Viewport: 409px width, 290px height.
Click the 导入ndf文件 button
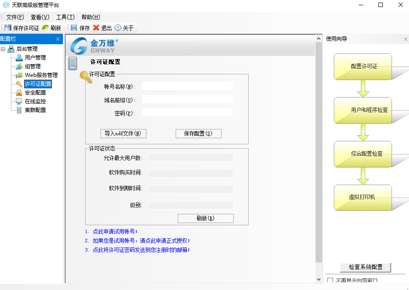point(123,133)
